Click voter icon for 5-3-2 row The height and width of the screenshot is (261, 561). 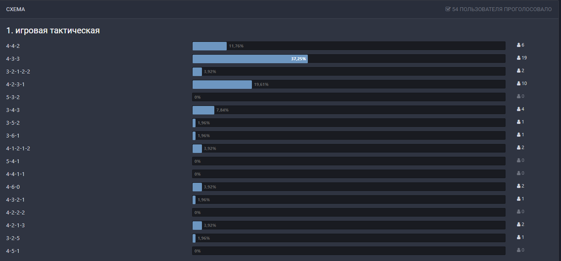coord(519,96)
